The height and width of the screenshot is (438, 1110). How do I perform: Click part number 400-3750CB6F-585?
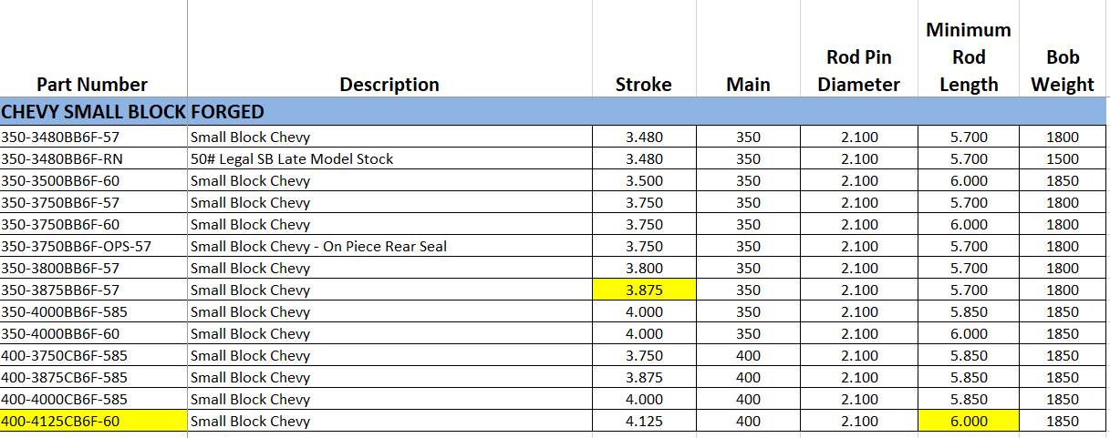click(x=64, y=356)
